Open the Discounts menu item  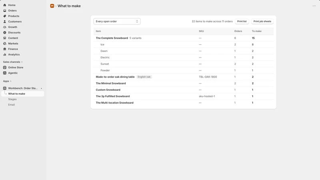14,33
